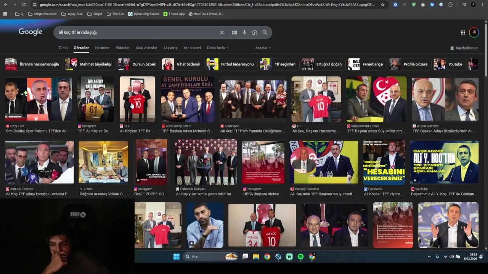The width and height of the screenshot is (488, 274).
Task: Open the Google apps grid icon
Action: pos(462,32)
